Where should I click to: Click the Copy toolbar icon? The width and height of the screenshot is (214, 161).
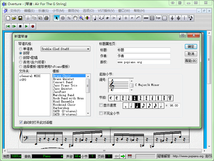(34, 18)
